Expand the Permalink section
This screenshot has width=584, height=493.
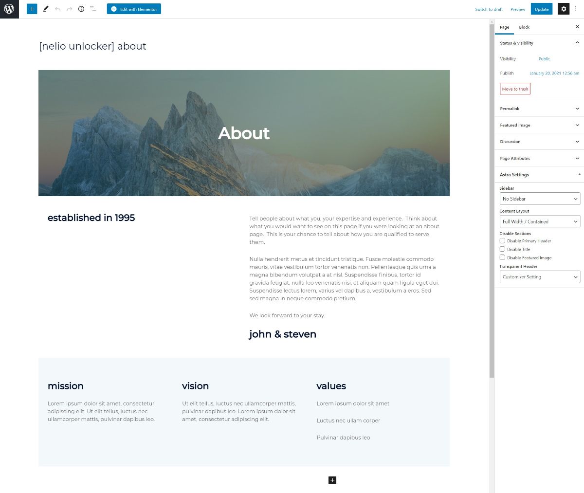click(539, 109)
